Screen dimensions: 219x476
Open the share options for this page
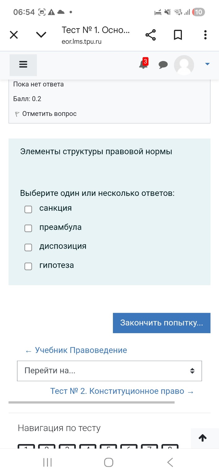[151, 35]
